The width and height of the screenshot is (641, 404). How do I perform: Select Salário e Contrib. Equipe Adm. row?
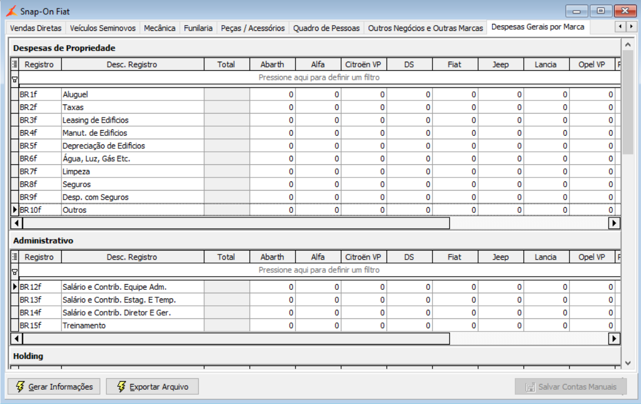[132, 287]
